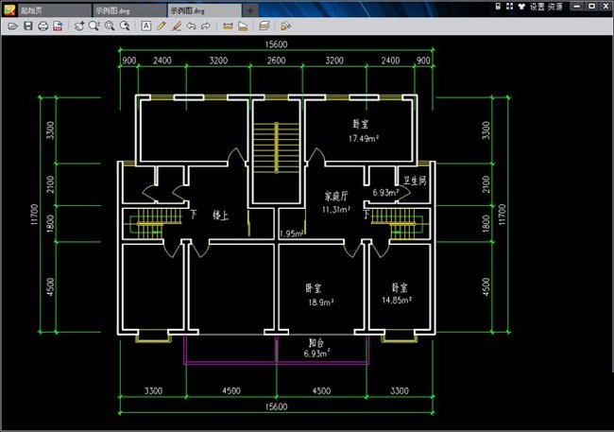The height and width of the screenshot is (432, 614).
Task: Click the lock icon in the title bar
Action: tap(498, 6)
